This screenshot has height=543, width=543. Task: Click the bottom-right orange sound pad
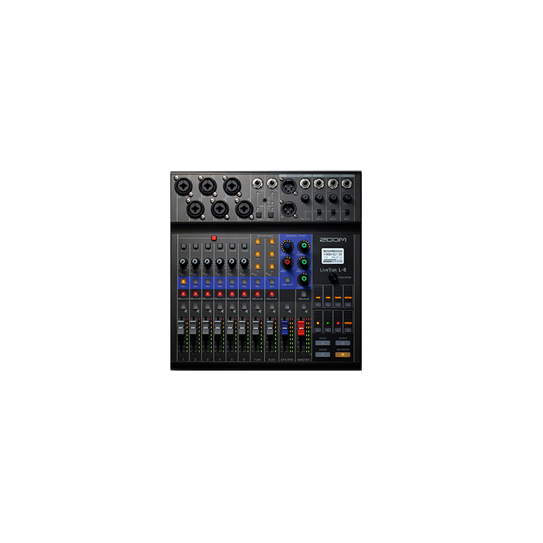pos(272,267)
